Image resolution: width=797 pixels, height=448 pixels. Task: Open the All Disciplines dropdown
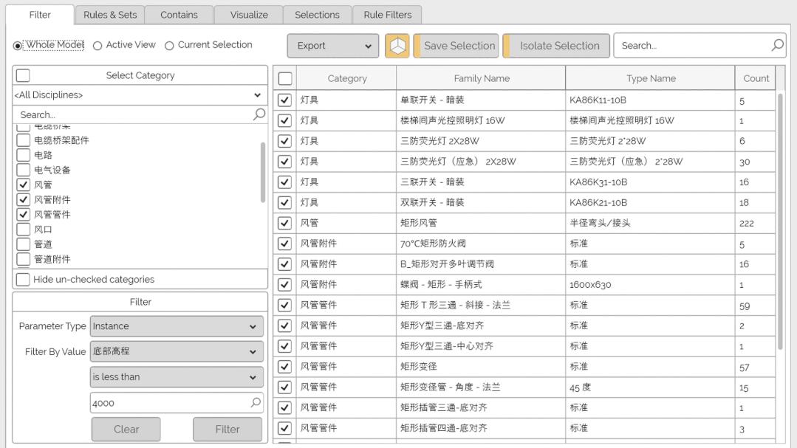[x=140, y=95]
